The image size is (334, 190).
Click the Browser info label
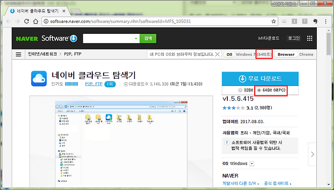286,55
